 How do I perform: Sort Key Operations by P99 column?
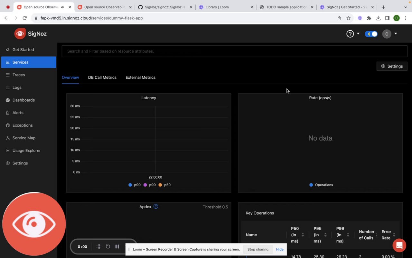pos(348,235)
